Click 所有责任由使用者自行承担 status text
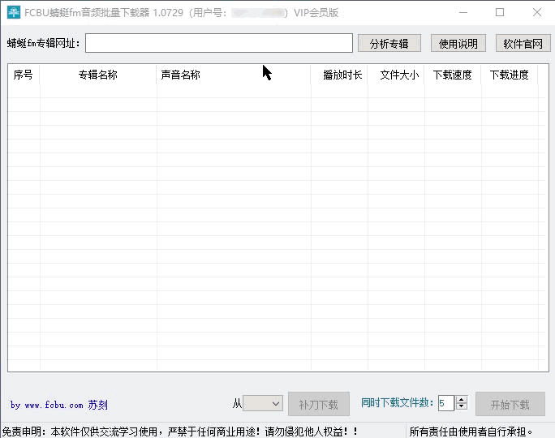555x438 pixels. pos(471,432)
